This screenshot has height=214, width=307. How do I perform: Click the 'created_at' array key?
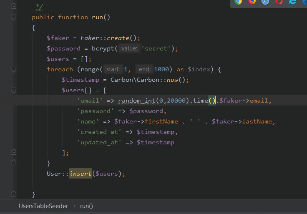pyautogui.click(x=99, y=132)
